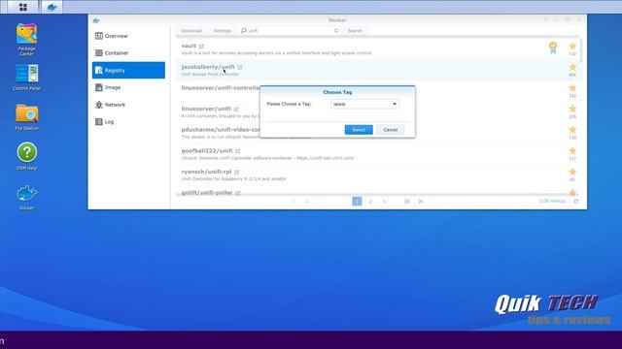Go to page 3 of results
This screenshot has height=349, width=622.
click(x=384, y=202)
